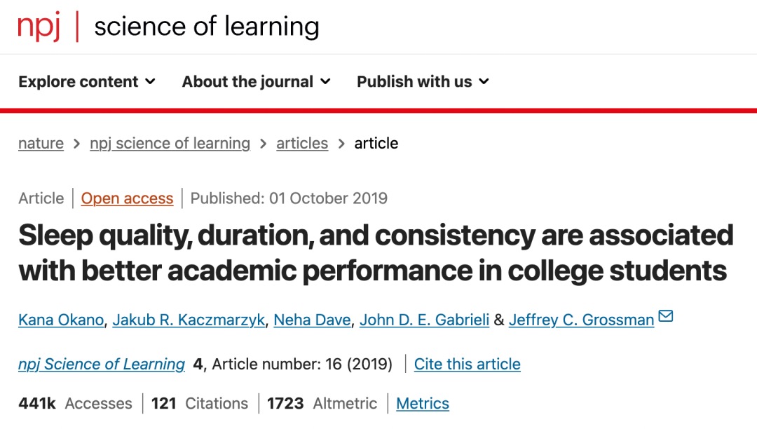Open the Metrics link
The height and width of the screenshot is (429, 757).
point(423,404)
